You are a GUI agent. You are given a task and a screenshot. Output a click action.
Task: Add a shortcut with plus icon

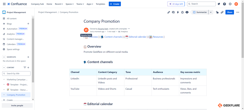coord(28,57)
